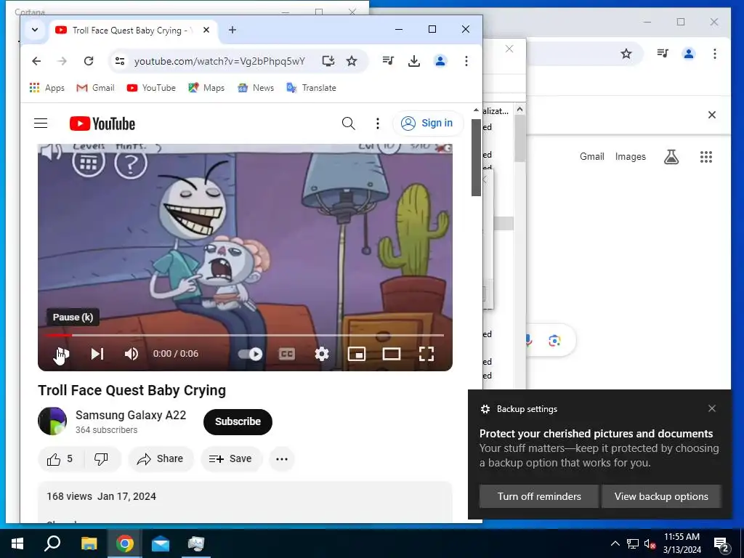Viewport: 744px width, 558px height.
Task: Open tab search dropdown chevron
Action: (x=35, y=30)
